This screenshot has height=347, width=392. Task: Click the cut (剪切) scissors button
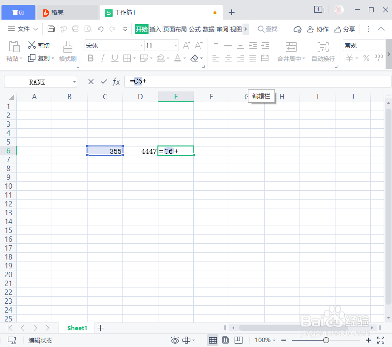point(39,46)
